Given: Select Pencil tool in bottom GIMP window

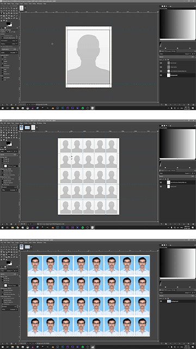Looking at the screenshot, I should tap(14, 255).
